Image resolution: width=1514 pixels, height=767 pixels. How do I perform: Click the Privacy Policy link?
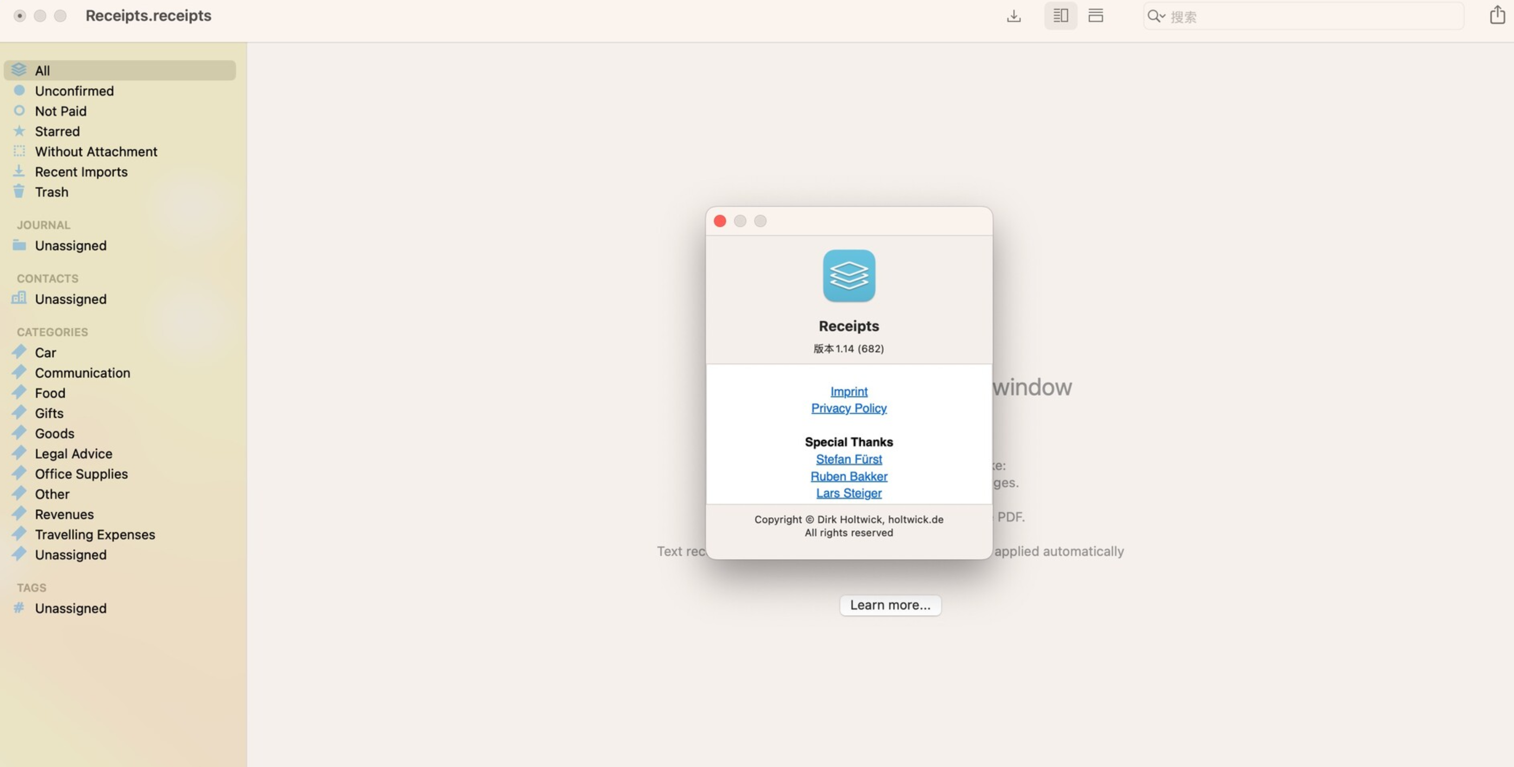click(849, 408)
